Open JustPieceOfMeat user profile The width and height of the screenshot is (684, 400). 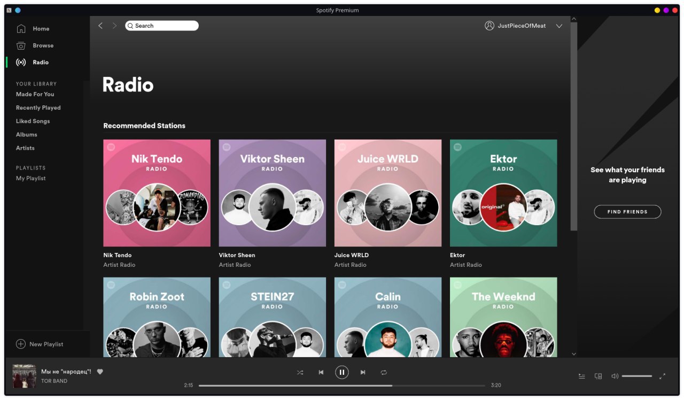522,26
